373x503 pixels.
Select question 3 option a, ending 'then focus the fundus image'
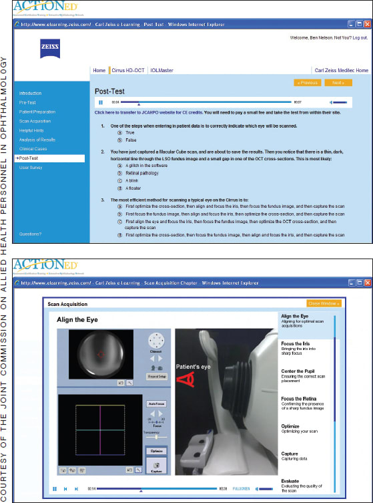pos(120,206)
